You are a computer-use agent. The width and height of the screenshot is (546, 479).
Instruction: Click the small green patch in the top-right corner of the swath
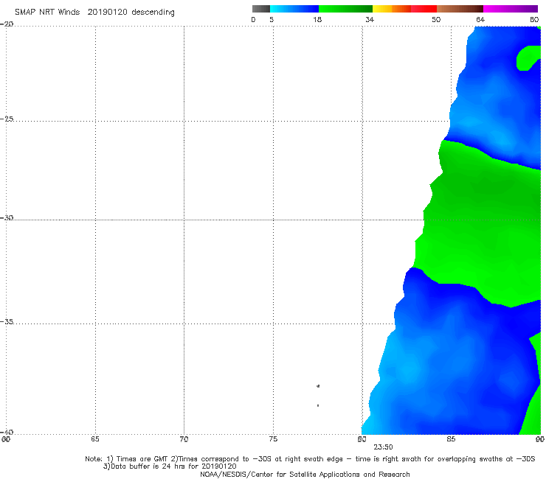point(528,58)
